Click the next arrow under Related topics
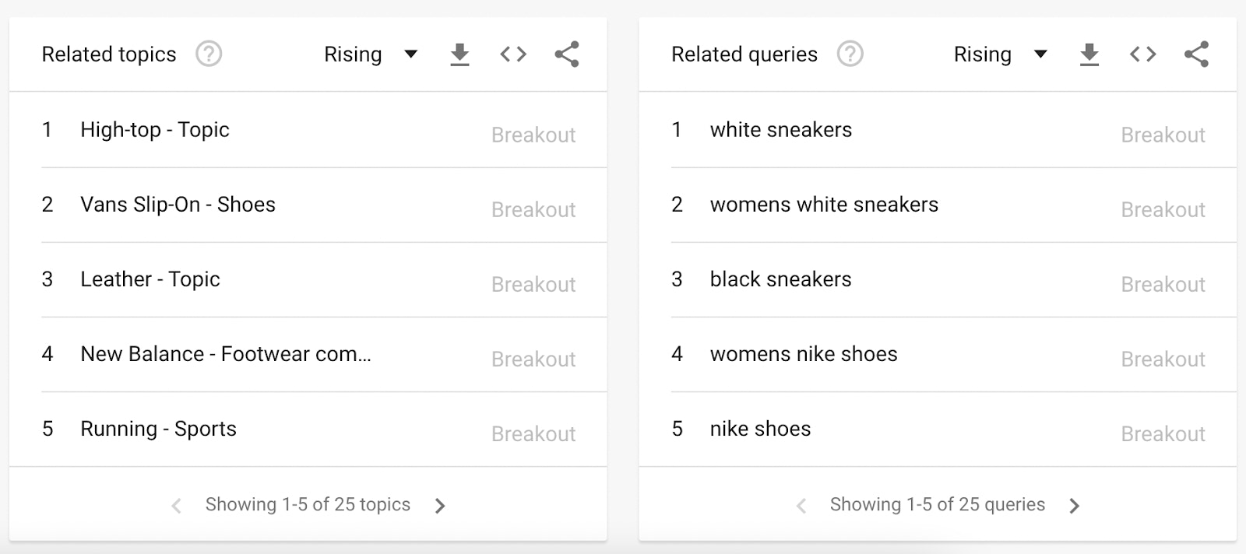Viewport: 1246px width, 554px height. point(440,504)
